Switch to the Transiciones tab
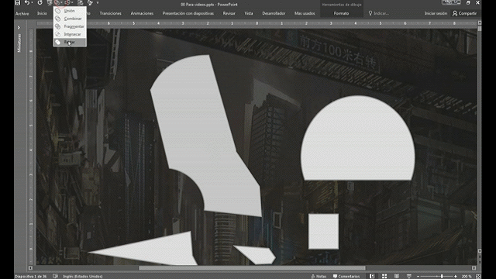Image resolution: width=496 pixels, height=279 pixels. point(110,13)
